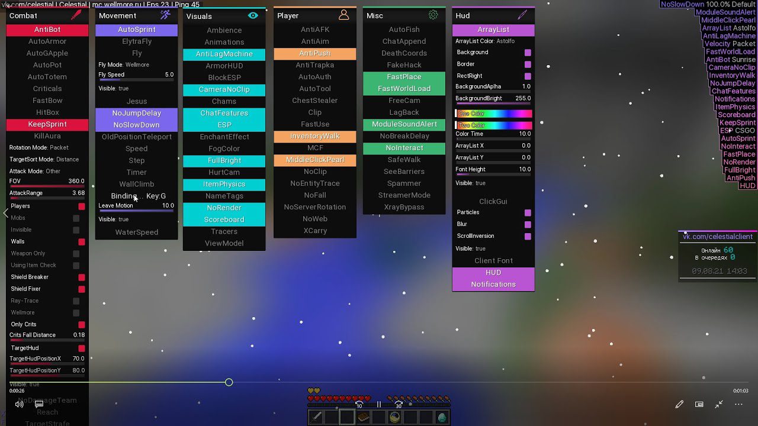Screen dimensions: 758x426
Task: Disable the MiddleClickPearl module
Action: coord(315,160)
